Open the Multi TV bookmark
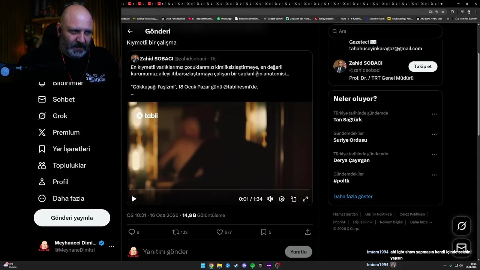 349,18
